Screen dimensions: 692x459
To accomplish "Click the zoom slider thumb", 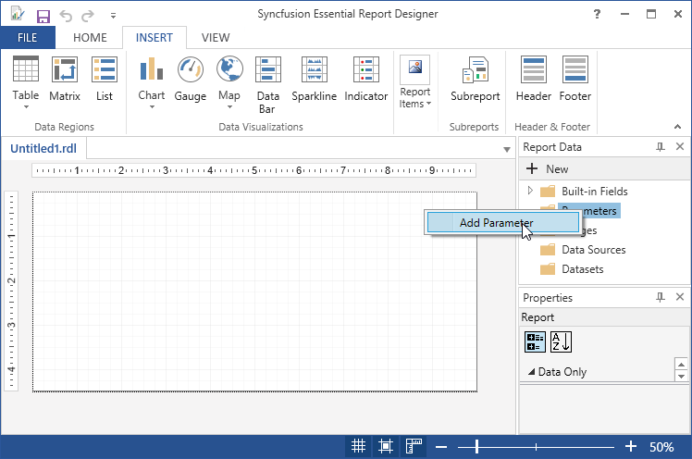I will (x=476, y=447).
